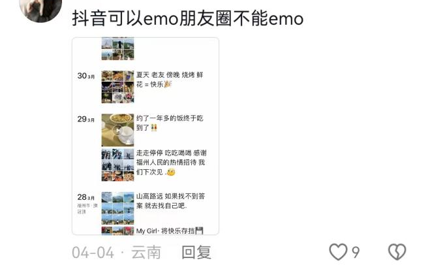Play the 29 March food video thumbnail
Image resolution: width=430 pixels, height=273 pixels.
(x=117, y=130)
